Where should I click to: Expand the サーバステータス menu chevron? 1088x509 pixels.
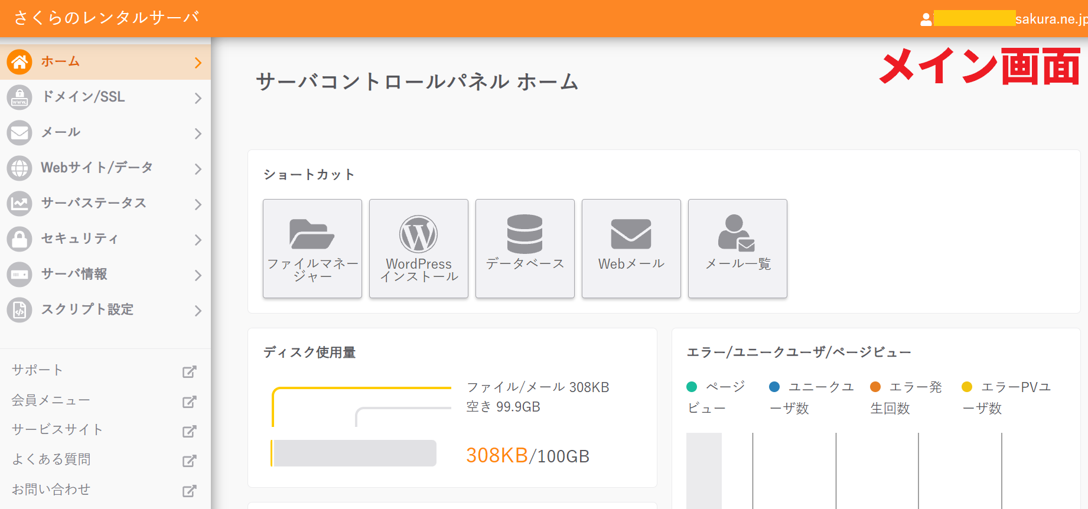pos(198,204)
